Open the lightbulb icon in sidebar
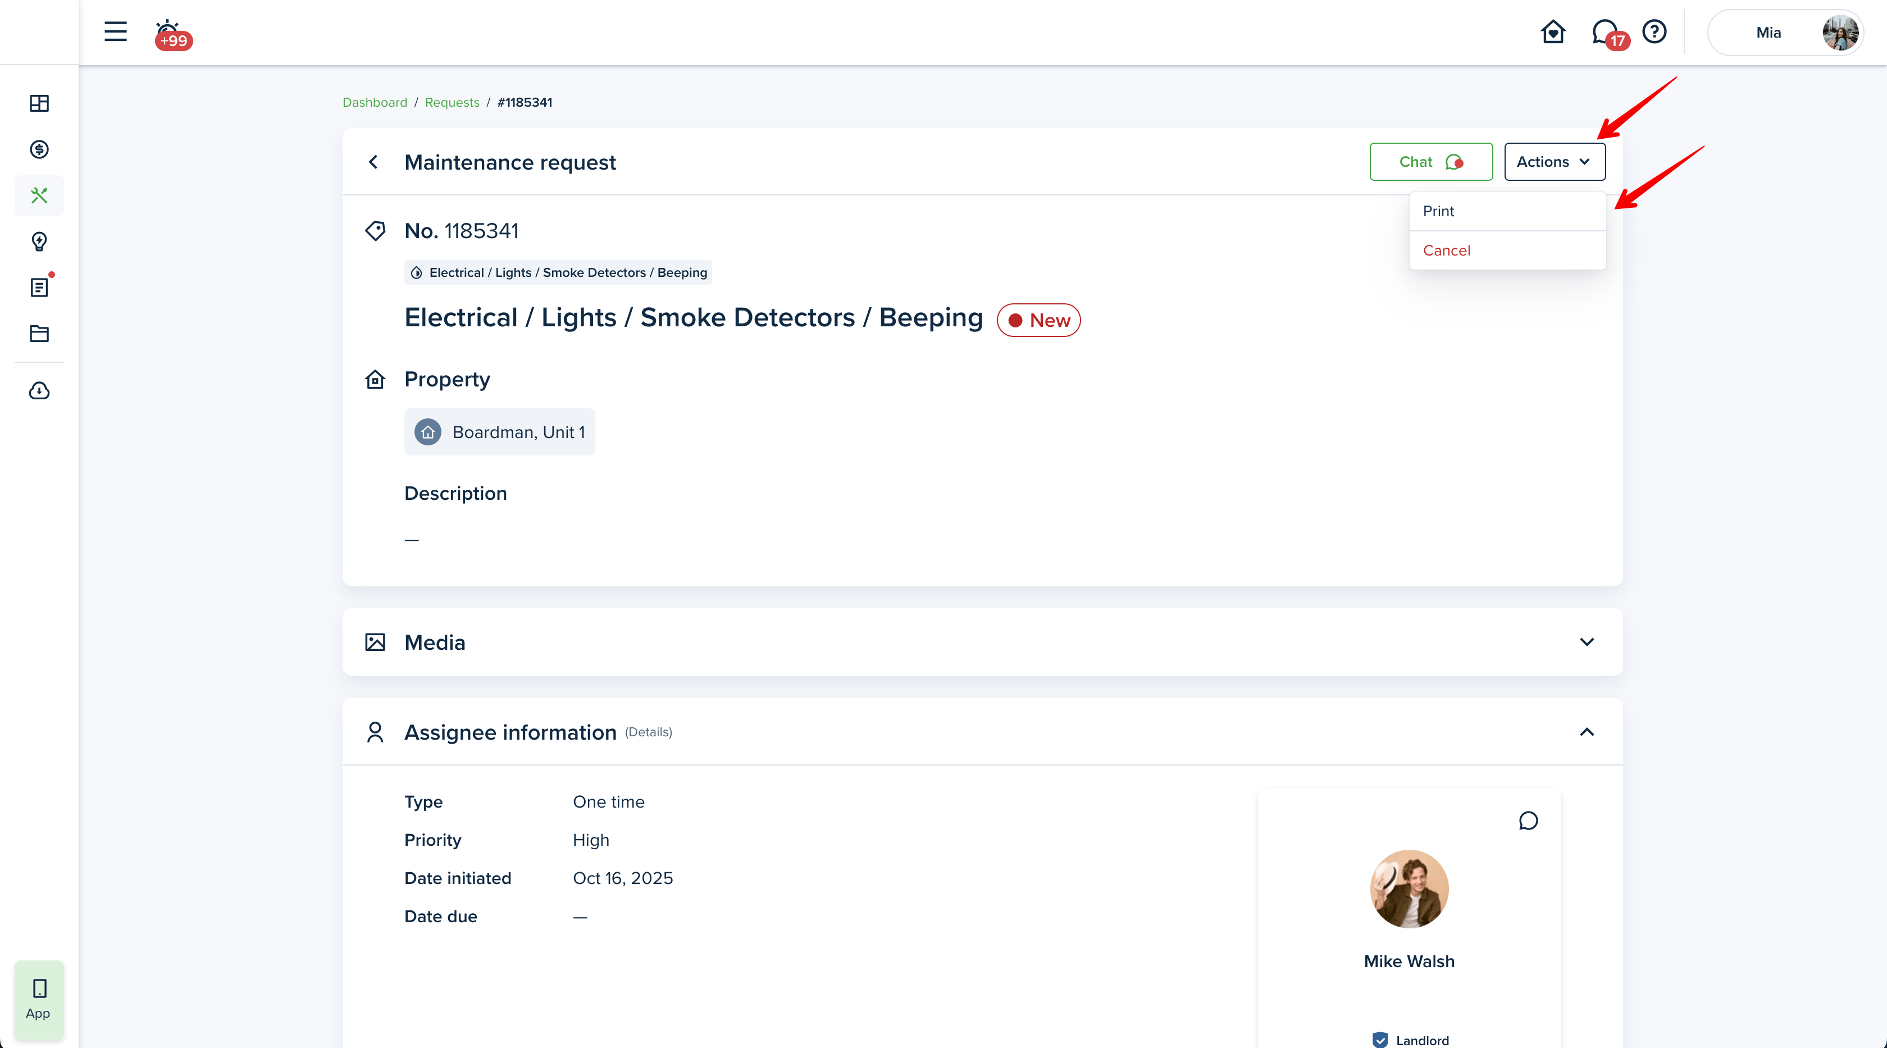The image size is (1887, 1048). point(39,241)
